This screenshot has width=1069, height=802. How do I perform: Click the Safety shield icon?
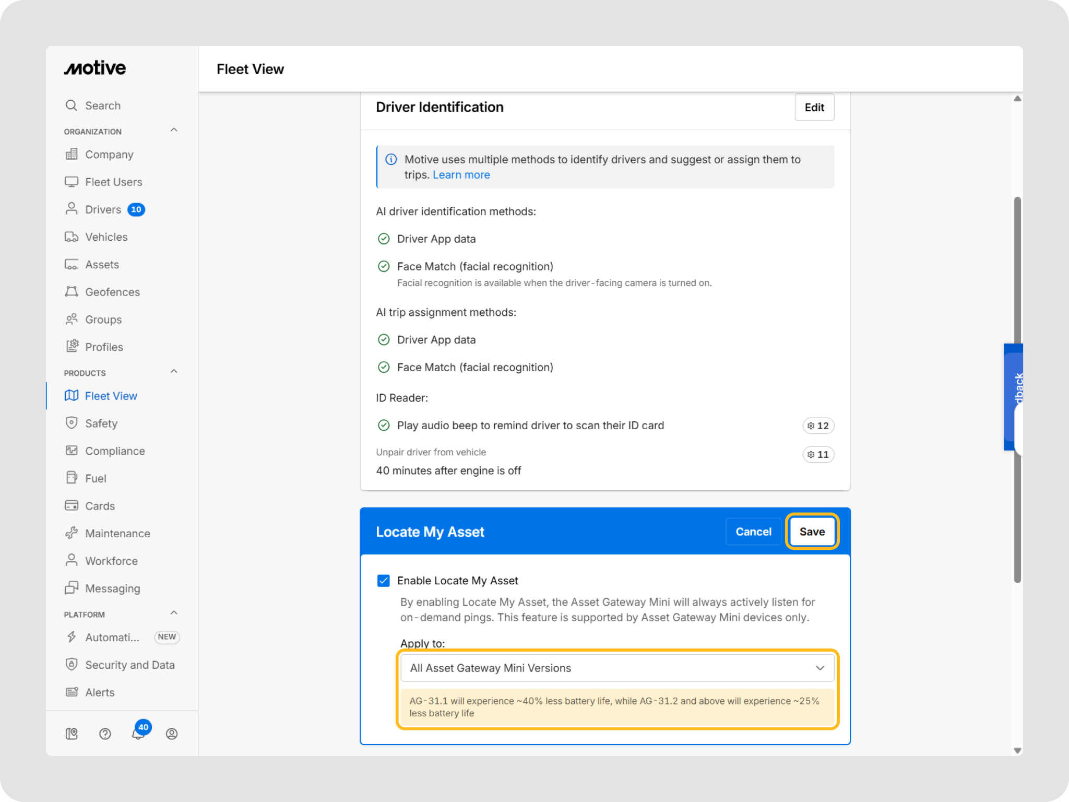pyautogui.click(x=72, y=423)
